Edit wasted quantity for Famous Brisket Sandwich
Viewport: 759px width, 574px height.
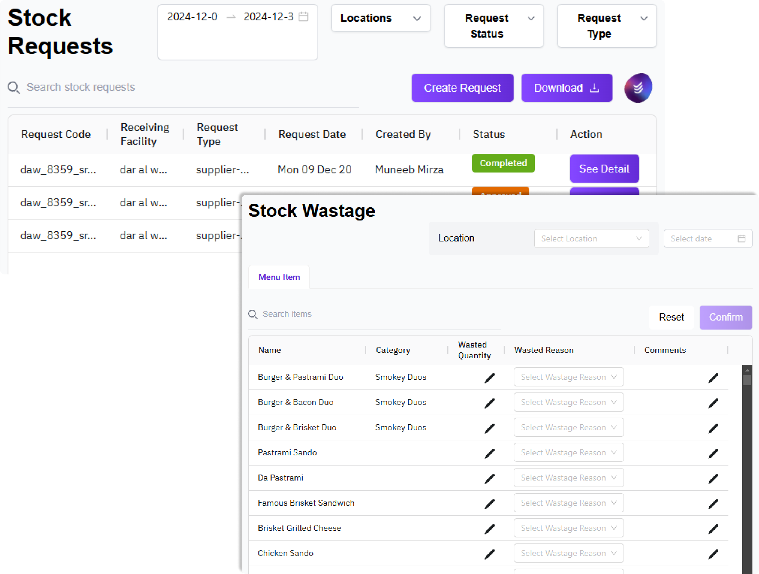(489, 504)
